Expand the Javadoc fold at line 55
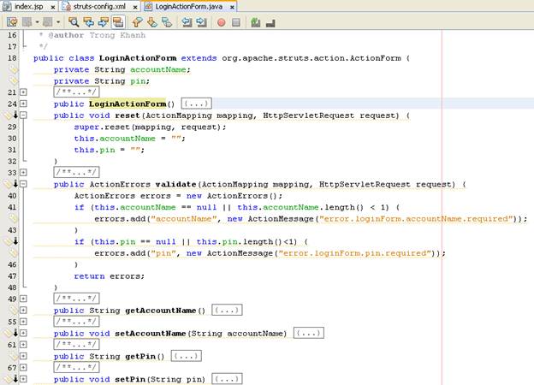 23,322
